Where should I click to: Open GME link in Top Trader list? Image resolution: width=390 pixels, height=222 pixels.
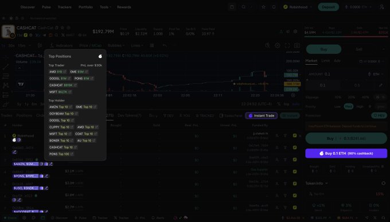(86, 72)
